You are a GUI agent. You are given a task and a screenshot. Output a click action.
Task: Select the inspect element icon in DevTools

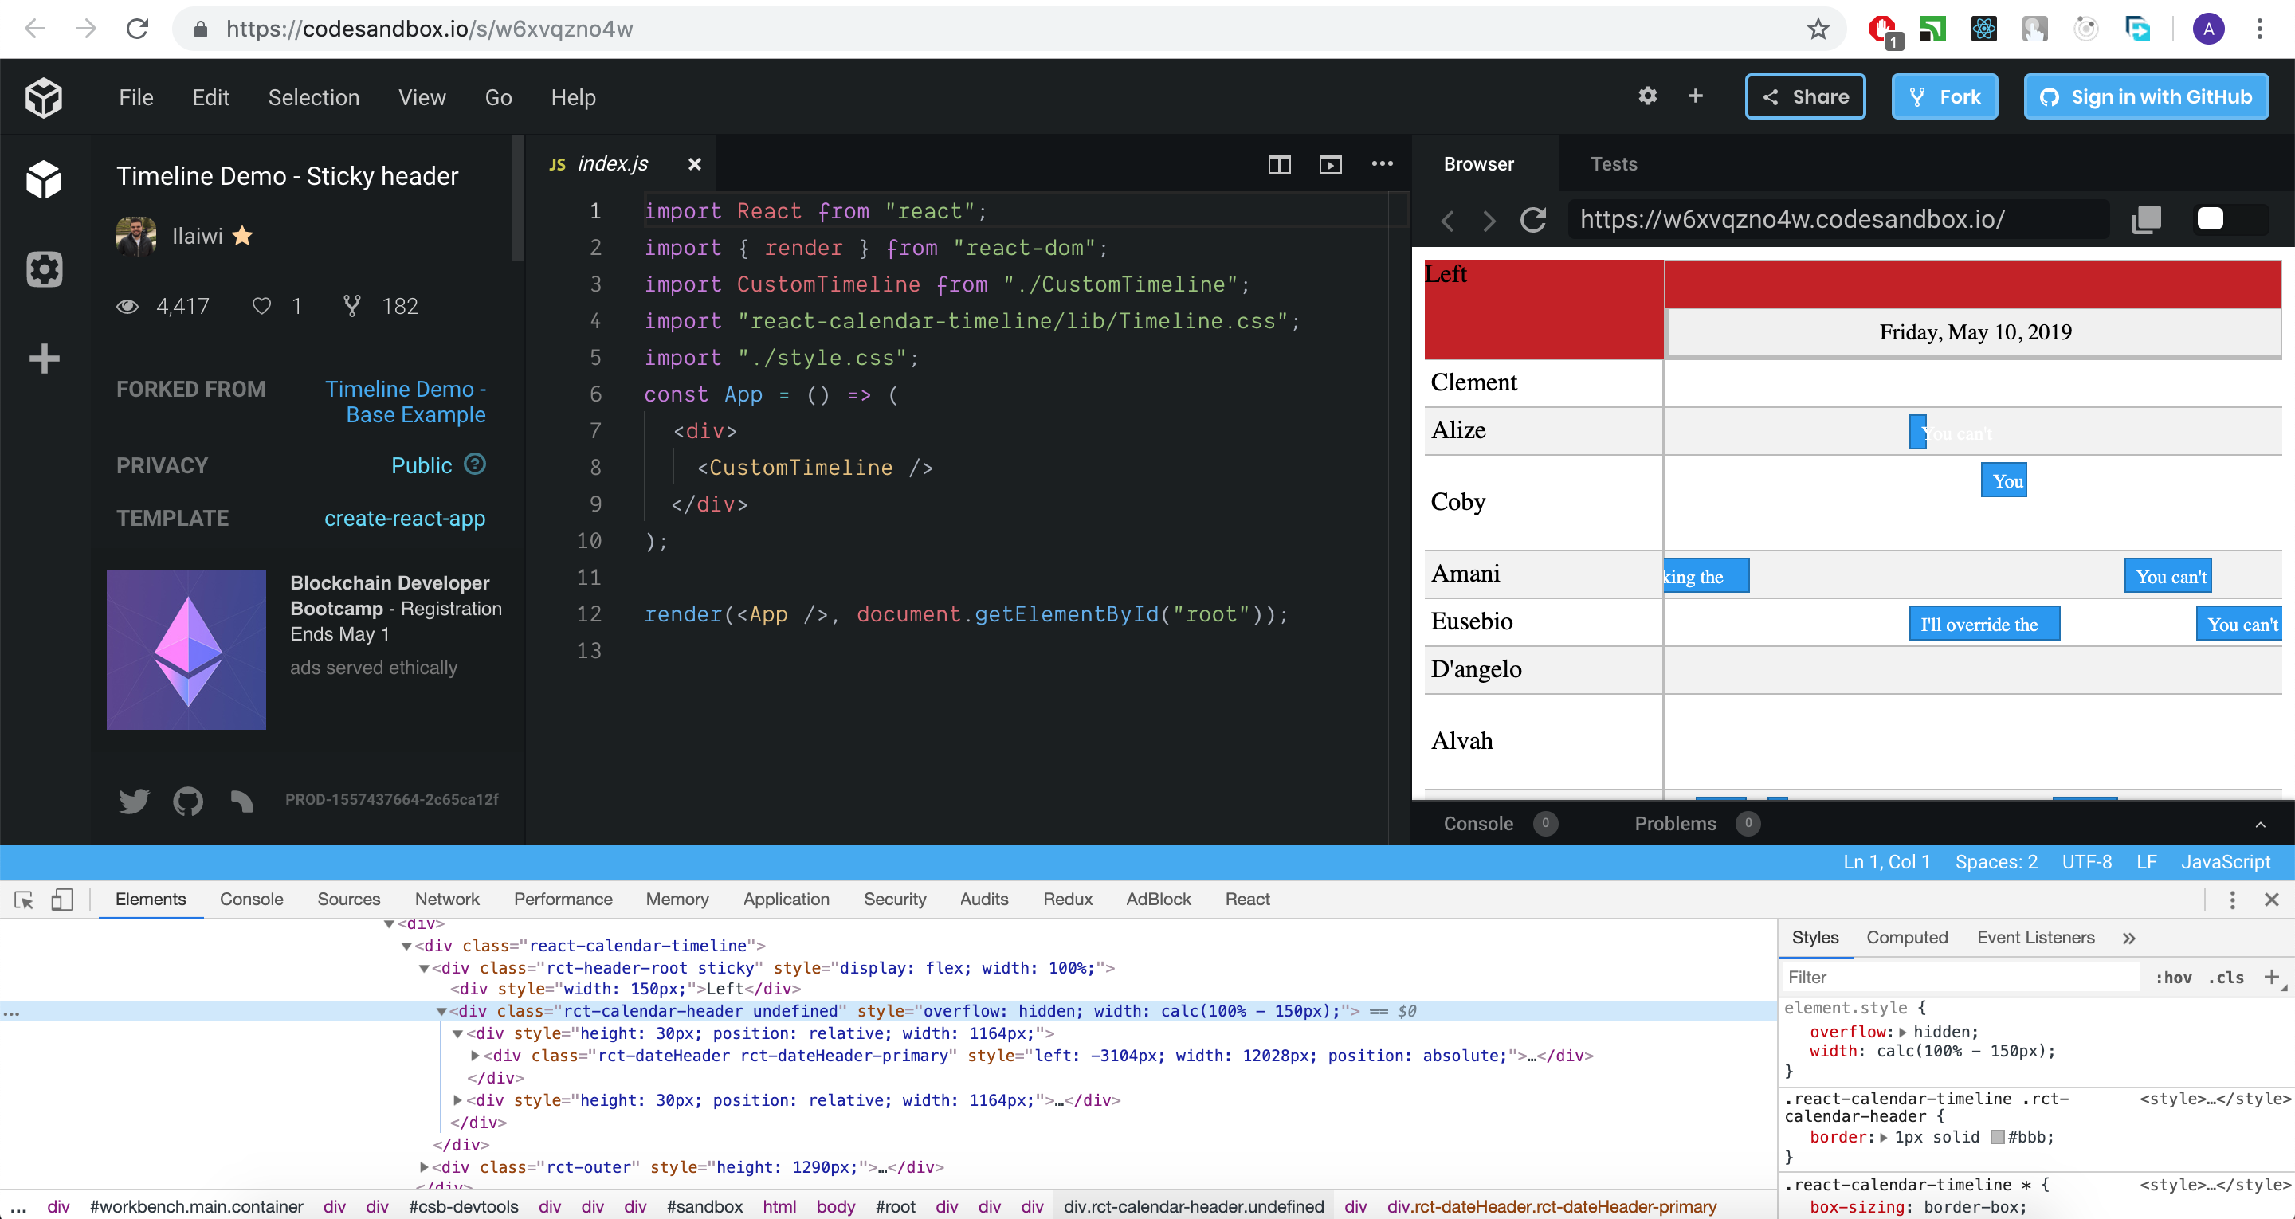click(x=22, y=900)
